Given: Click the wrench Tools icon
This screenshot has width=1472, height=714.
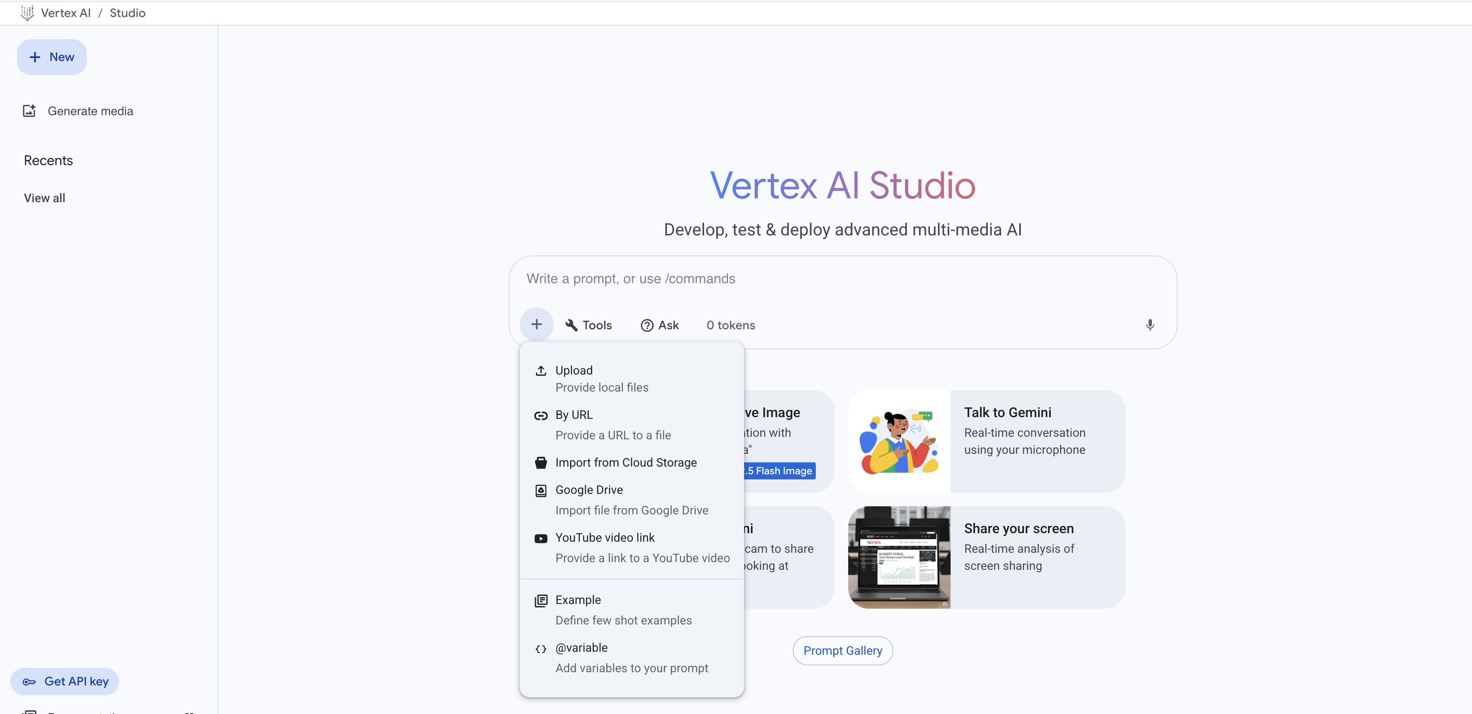Looking at the screenshot, I should click(x=571, y=325).
